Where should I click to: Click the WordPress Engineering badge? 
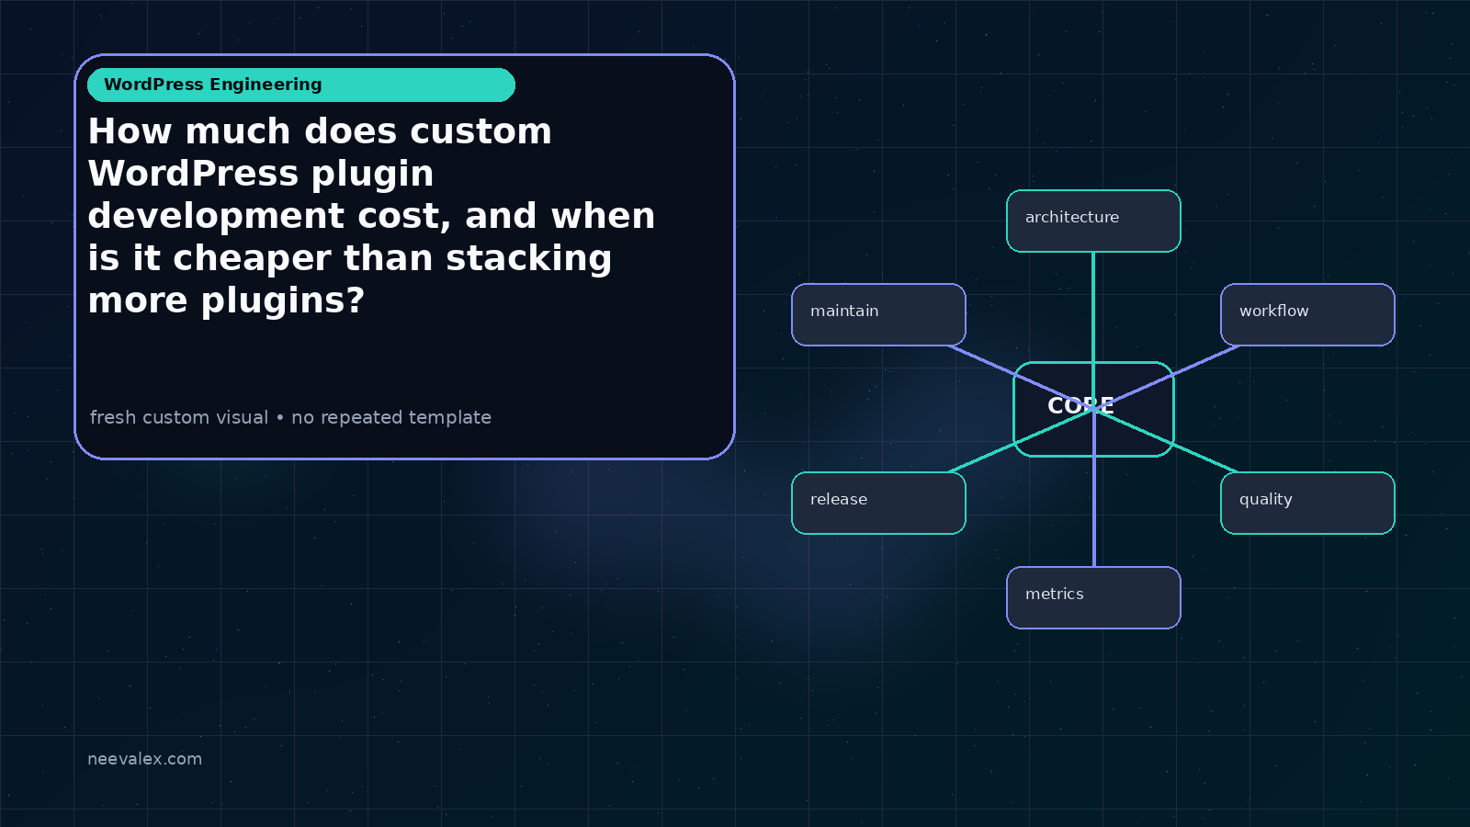(x=301, y=85)
